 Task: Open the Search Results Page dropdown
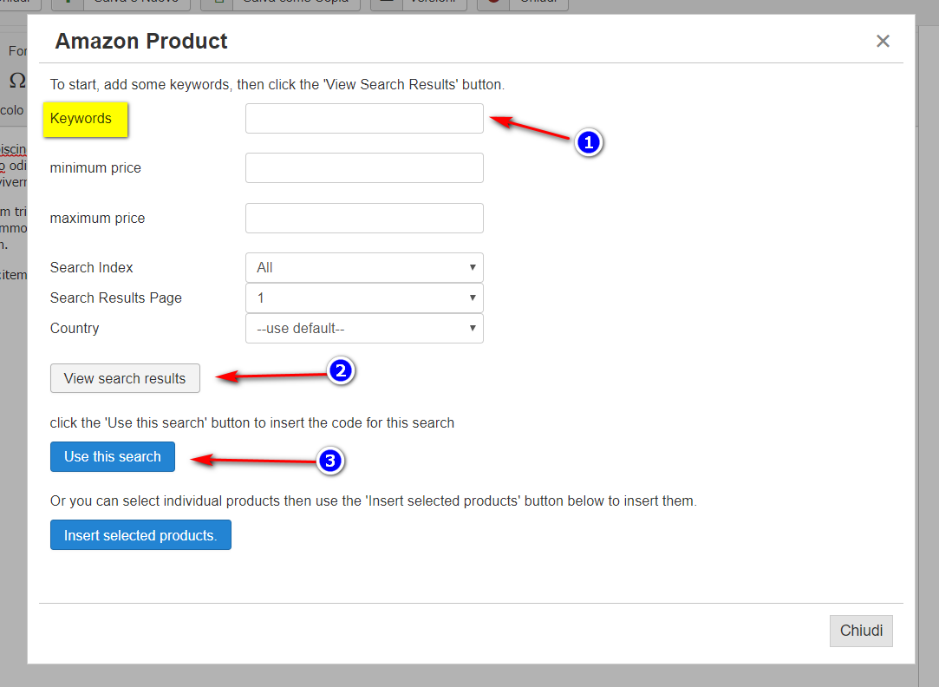click(364, 298)
